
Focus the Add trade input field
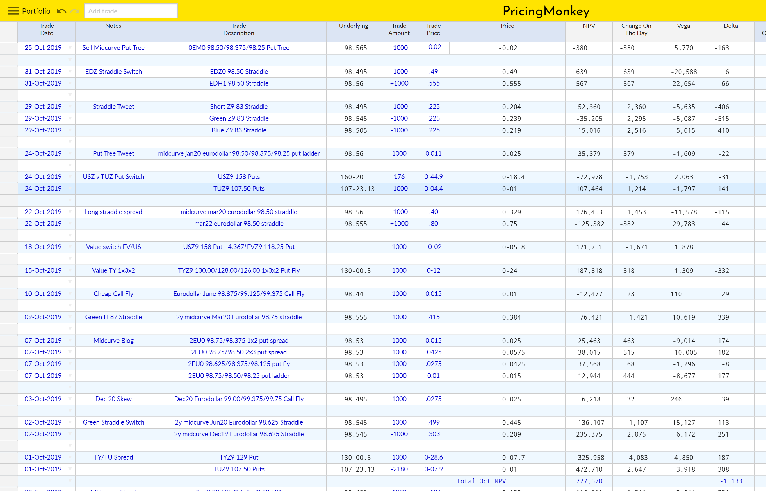click(x=131, y=11)
